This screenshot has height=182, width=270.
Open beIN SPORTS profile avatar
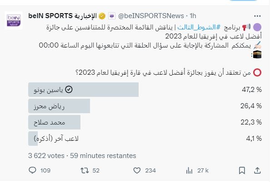[x=14, y=20]
